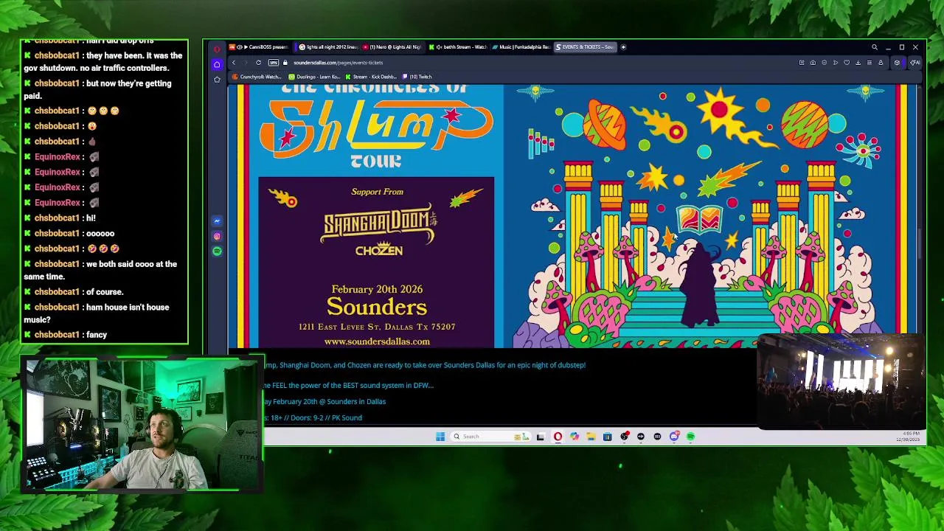Toggle the VPN badge in address bar

273,63
